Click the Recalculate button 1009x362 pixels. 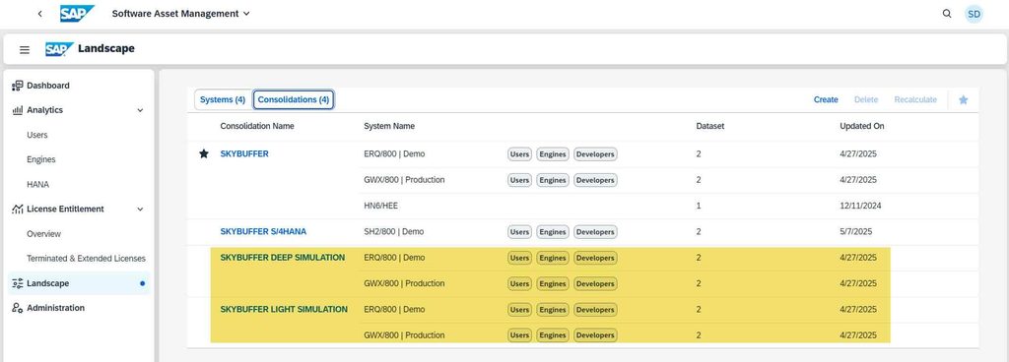[x=915, y=100]
